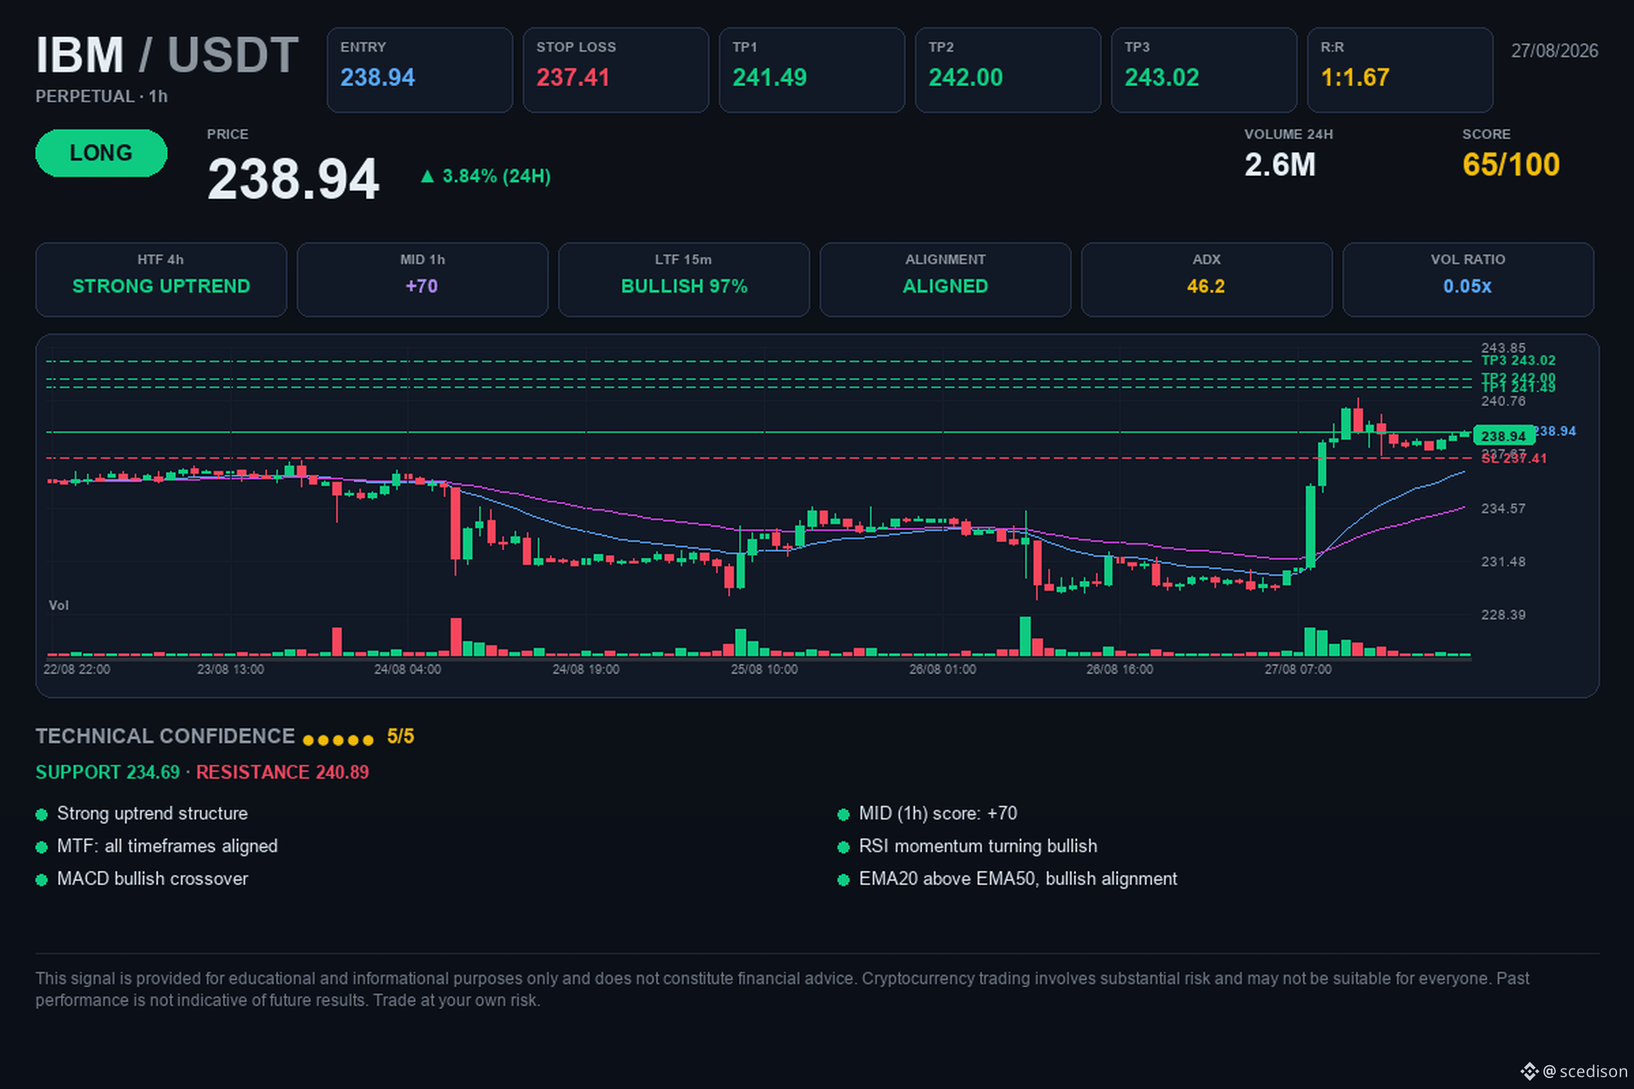Jump to the 22/08 22:00 time label
The image size is (1634, 1089).
click(76, 670)
